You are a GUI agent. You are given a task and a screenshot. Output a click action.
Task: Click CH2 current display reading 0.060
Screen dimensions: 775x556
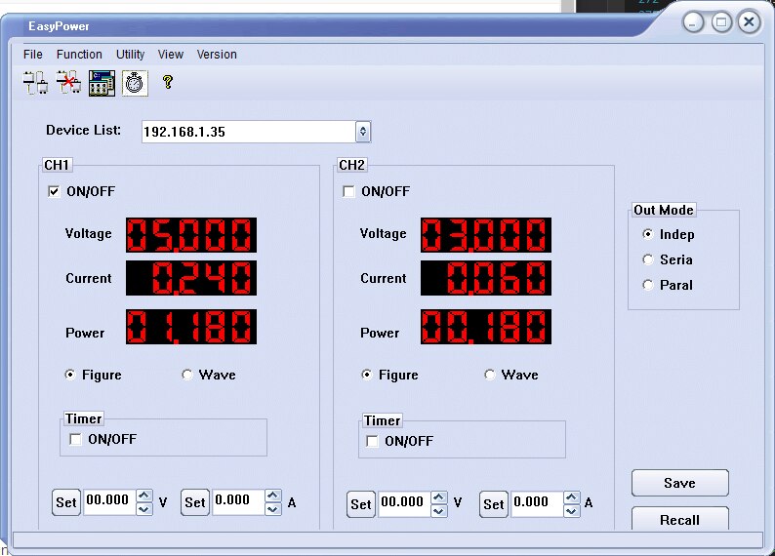[486, 278]
